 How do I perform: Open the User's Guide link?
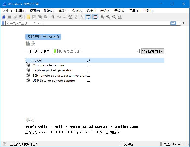37,127
